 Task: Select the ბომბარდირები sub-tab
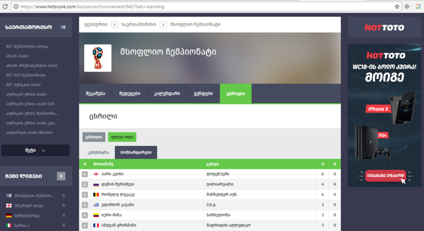pyautogui.click(x=136, y=152)
